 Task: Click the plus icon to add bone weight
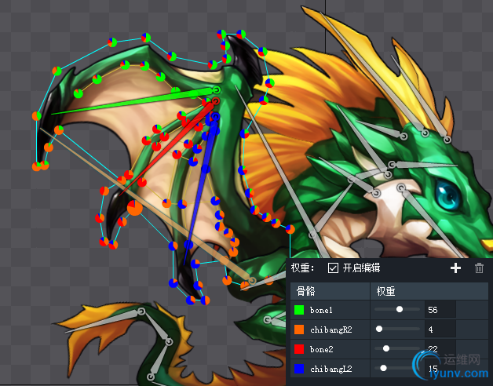(455, 268)
